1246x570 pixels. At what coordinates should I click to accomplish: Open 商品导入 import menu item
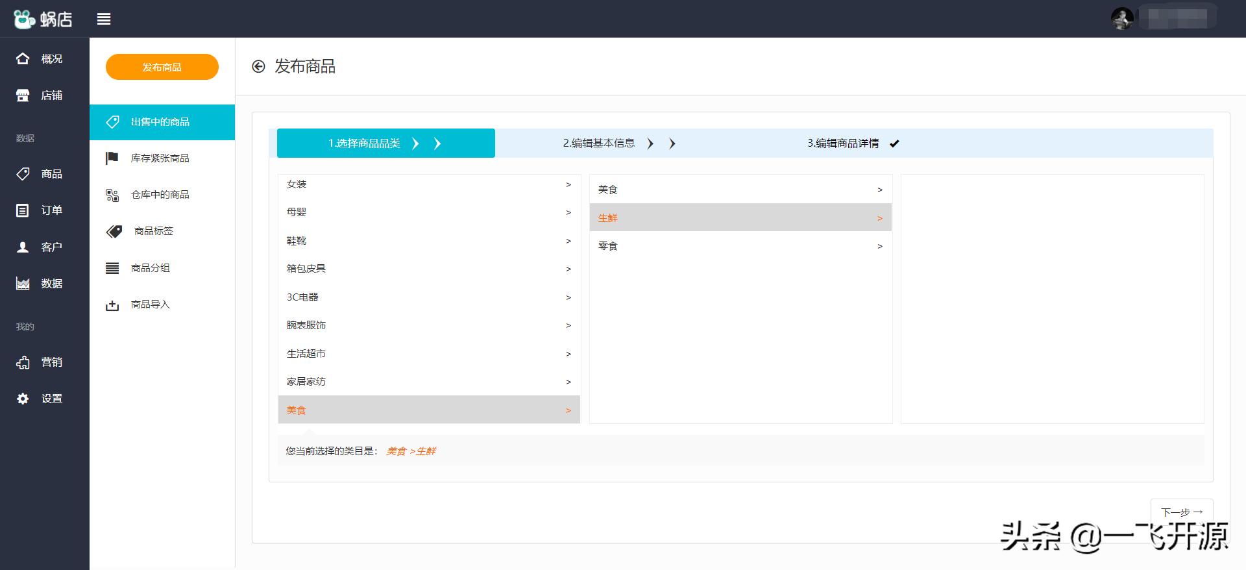click(150, 304)
